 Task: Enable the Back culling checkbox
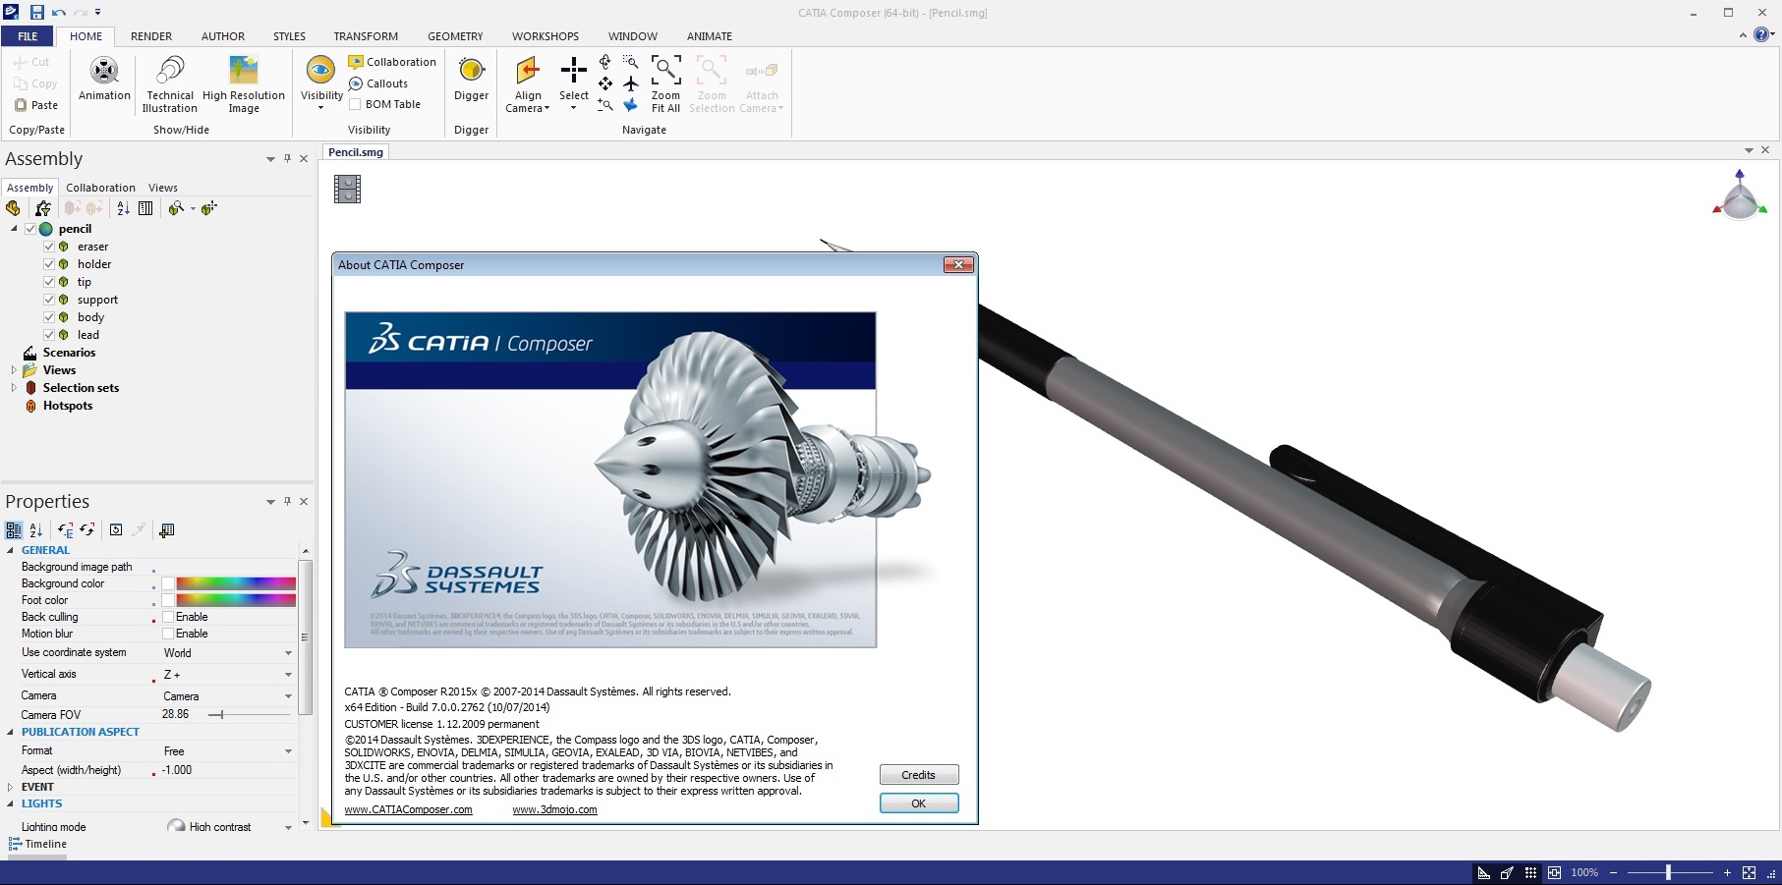coord(168,617)
